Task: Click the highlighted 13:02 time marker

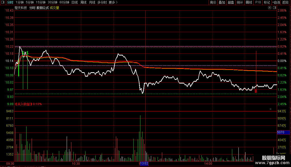Action: coord(144,163)
